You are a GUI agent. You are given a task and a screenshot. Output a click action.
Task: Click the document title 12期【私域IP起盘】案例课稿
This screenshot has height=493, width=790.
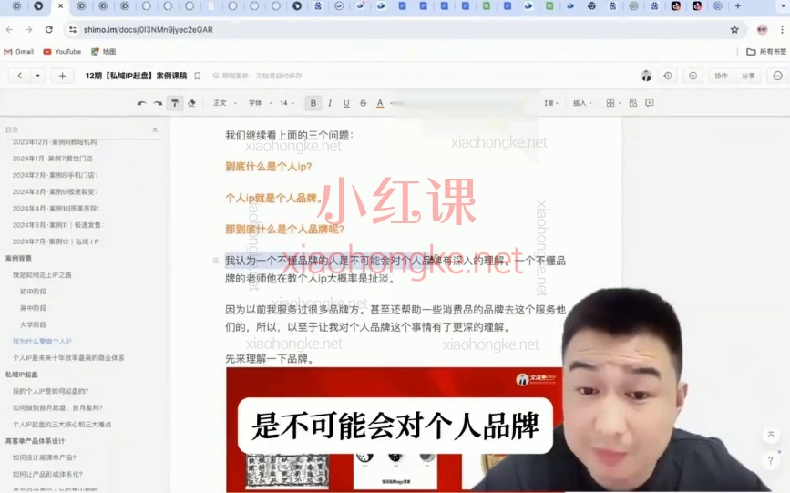coord(136,76)
